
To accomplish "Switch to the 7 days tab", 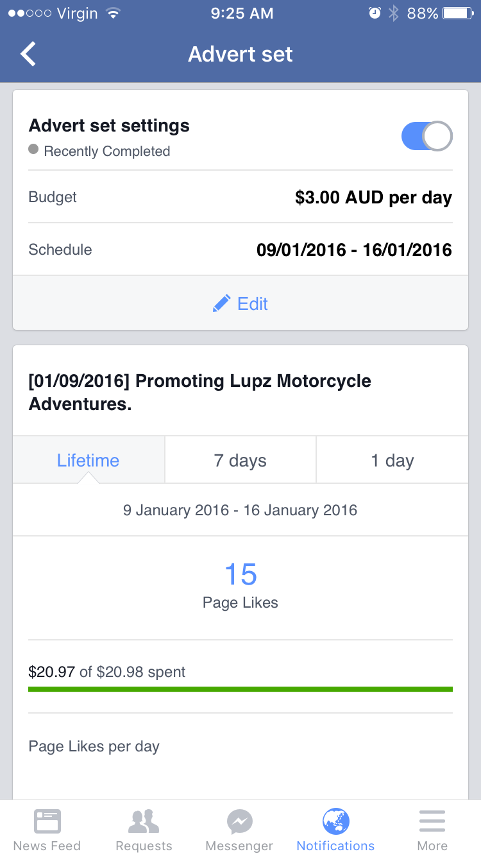I will click(240, 460).
